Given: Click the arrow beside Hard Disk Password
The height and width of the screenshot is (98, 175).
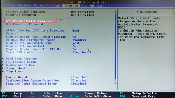Looking at the screenshot, I should pyautogui.click(x=3, y=59).
